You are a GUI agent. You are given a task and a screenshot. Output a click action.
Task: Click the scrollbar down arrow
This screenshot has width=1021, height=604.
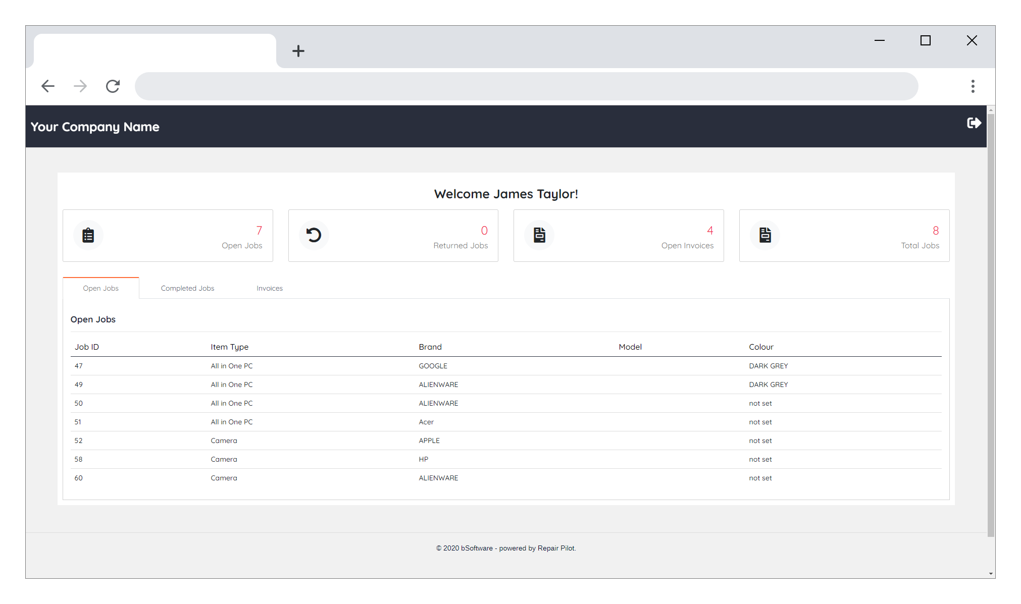pyautogui.click(x=991, y=574)
